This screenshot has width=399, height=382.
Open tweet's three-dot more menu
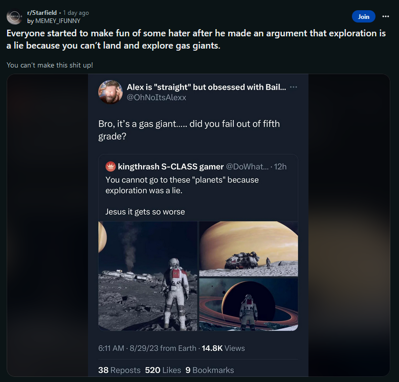tap(293, 87)
